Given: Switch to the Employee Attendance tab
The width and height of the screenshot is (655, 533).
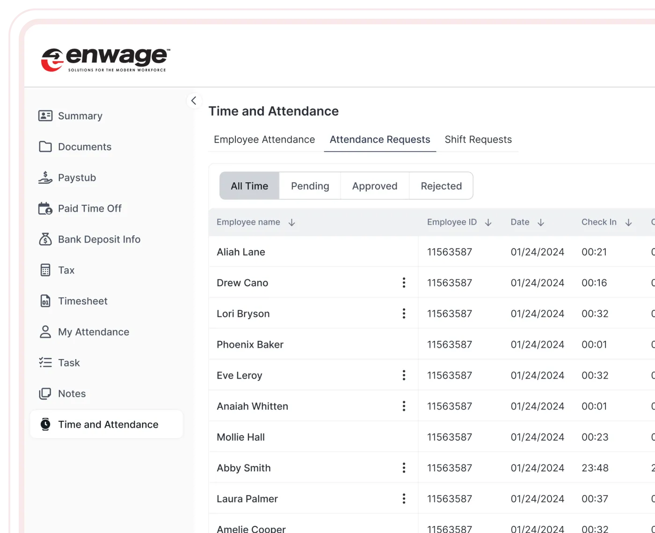Looking at the screenshot, I should point(264,140).
